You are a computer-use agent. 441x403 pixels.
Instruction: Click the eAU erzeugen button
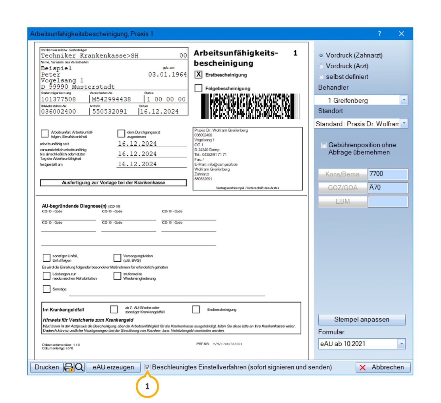pyautogui.click(x=113, y=367)
